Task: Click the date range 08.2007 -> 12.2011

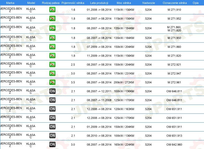Action: pyautogui.click(x=99, y=91)
